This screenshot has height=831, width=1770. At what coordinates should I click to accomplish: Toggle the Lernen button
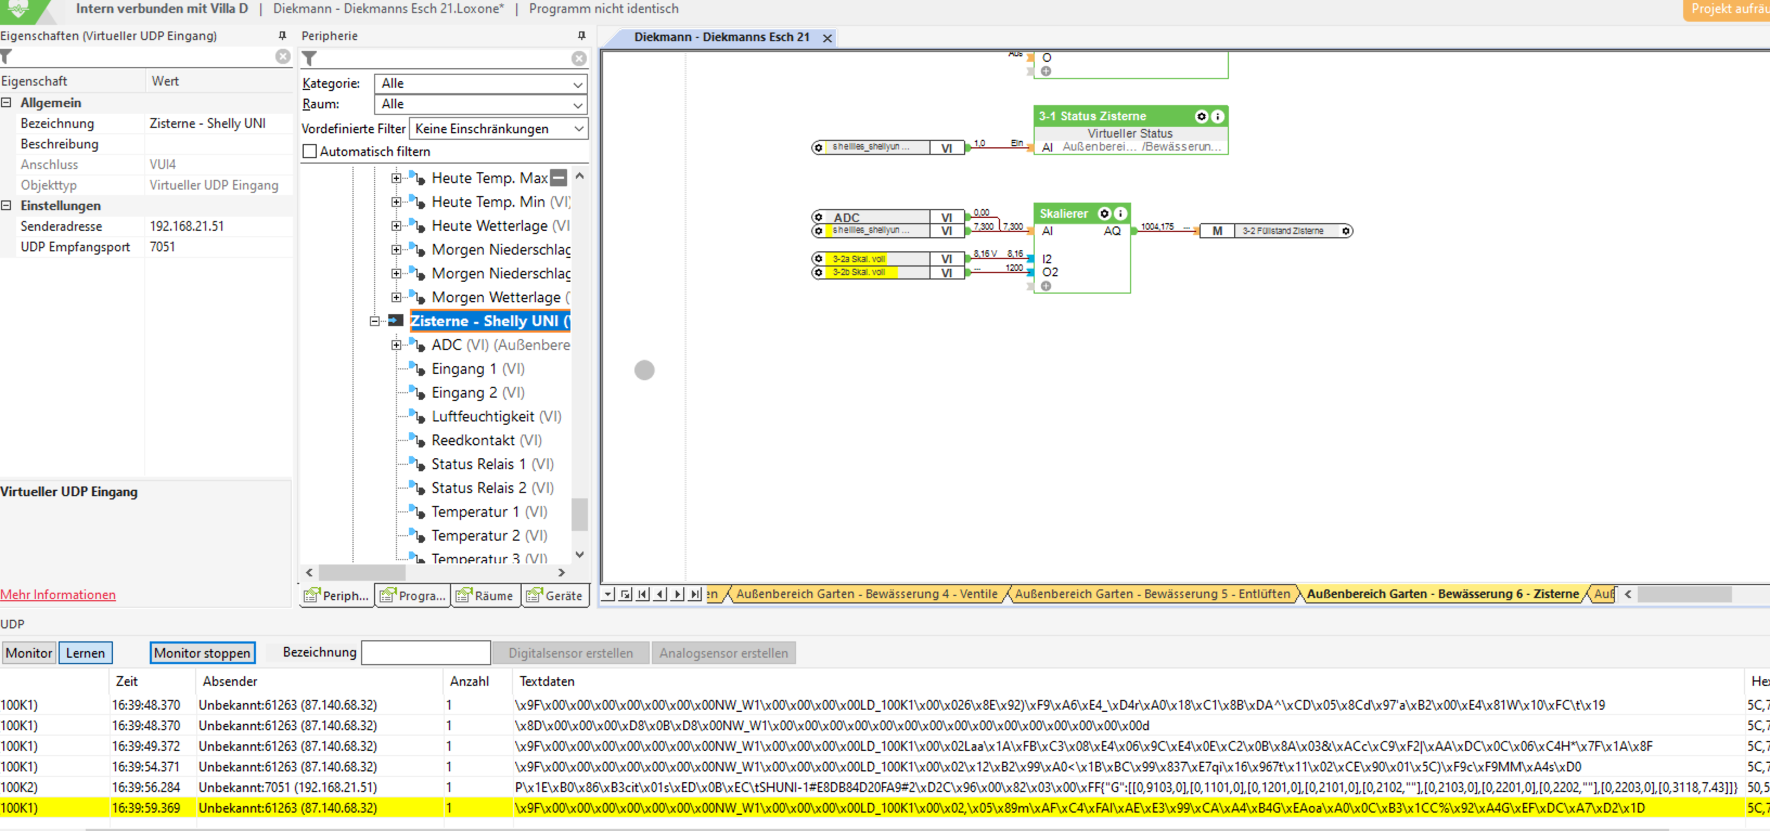pos(85,653)
